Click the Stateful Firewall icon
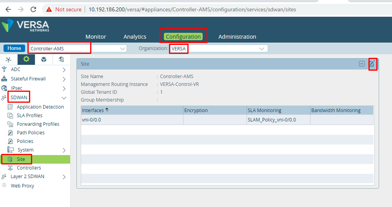 coord(4,79)
